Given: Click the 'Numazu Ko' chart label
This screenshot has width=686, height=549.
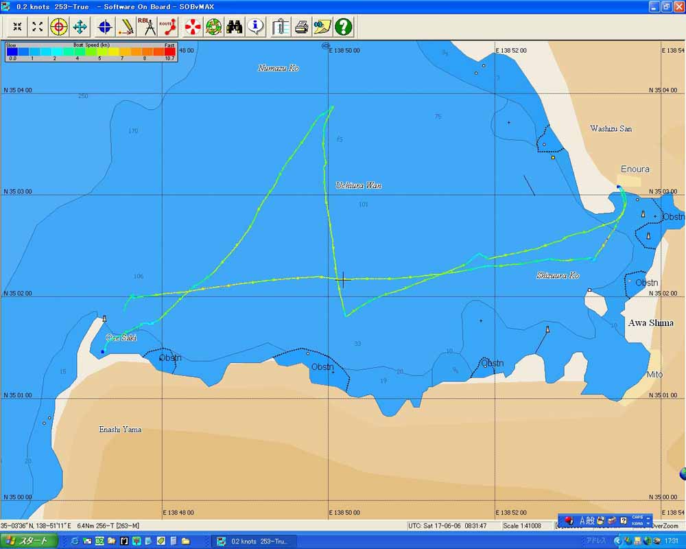Looking at the screenshot, I should (279, 68).
